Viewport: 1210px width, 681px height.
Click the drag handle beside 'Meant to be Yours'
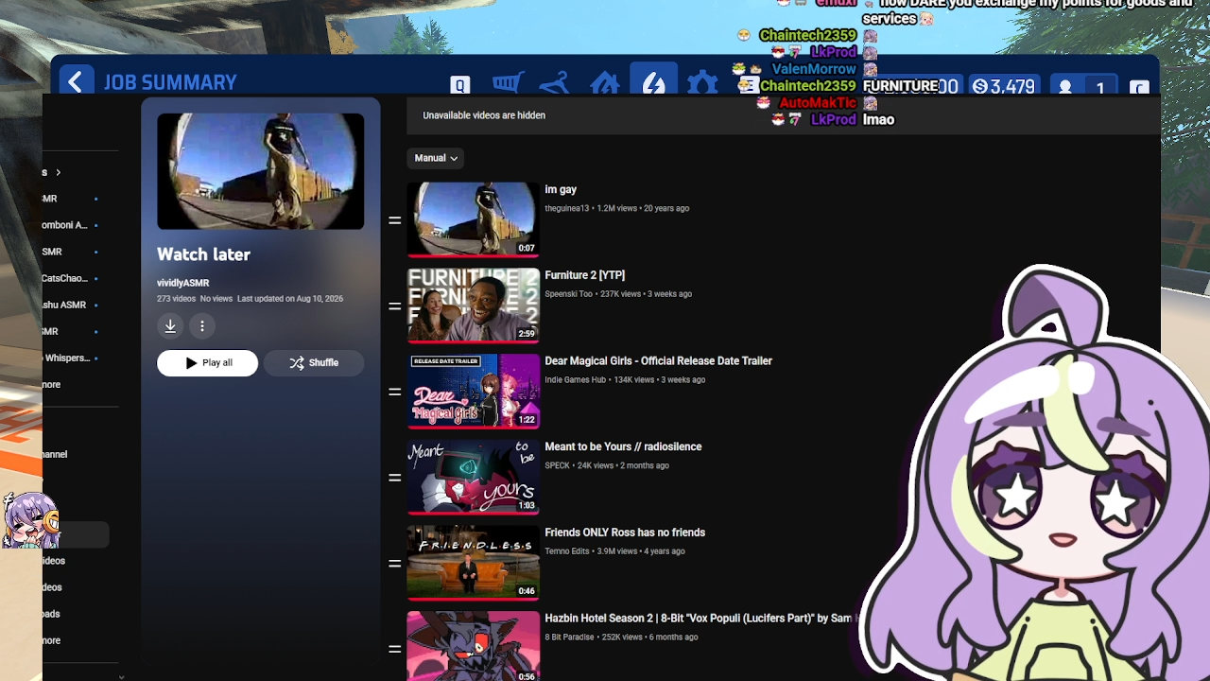395,478
